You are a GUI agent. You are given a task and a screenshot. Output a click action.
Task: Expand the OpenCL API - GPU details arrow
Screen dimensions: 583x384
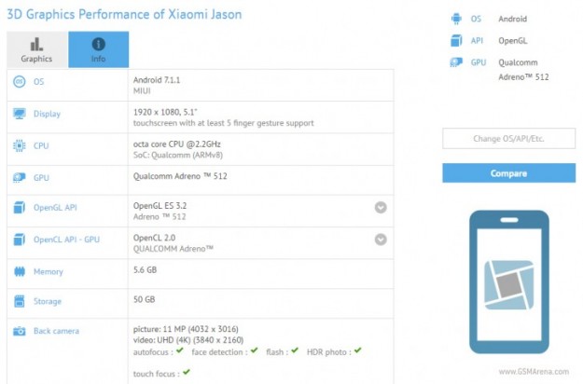pyautogui.click(x=381, y=240)
